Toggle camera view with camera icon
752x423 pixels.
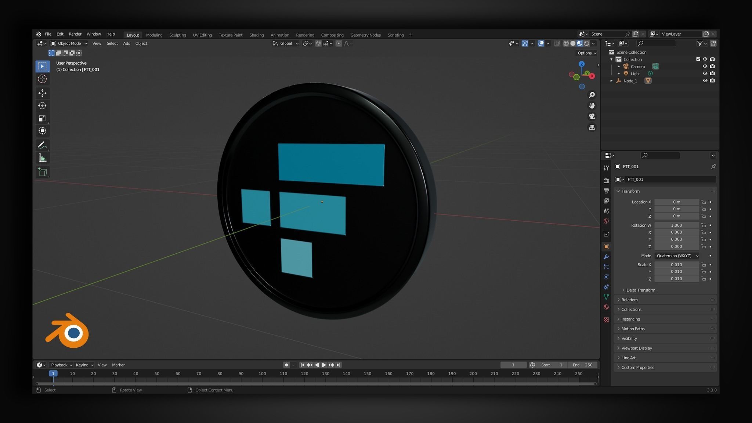click(592, 116)
